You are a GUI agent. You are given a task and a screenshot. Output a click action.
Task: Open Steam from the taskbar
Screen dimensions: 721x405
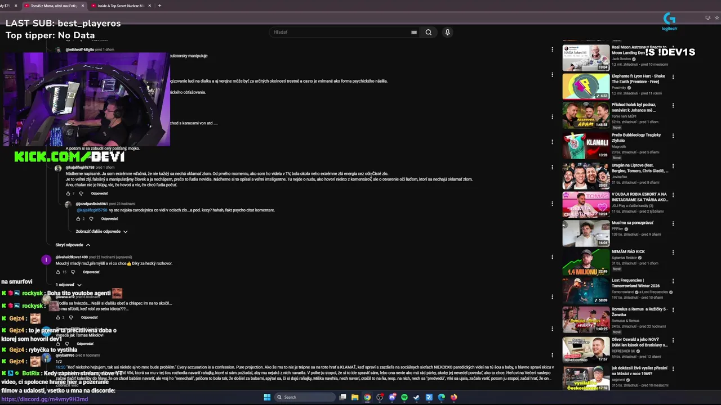coord(416,397)
